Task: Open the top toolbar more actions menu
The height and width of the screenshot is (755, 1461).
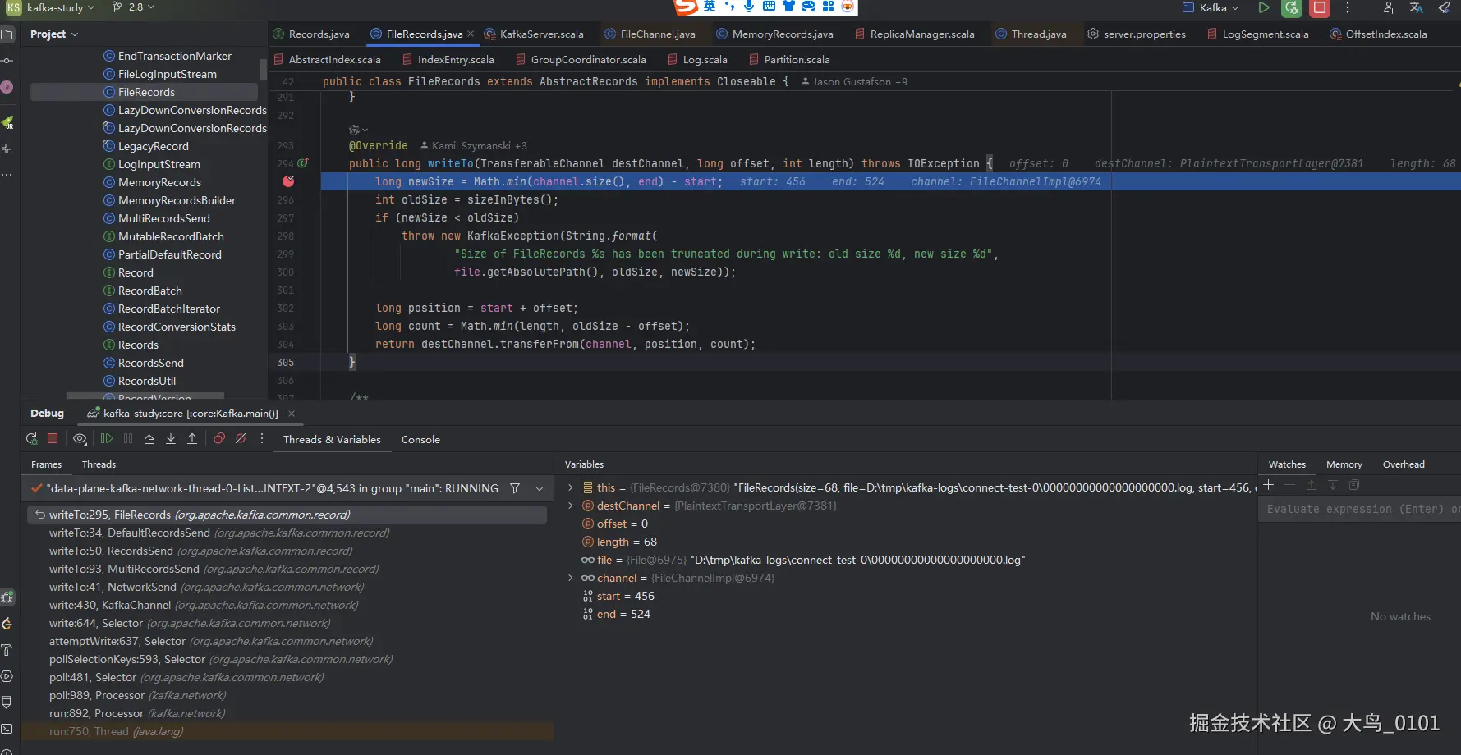Action: 1348,8
